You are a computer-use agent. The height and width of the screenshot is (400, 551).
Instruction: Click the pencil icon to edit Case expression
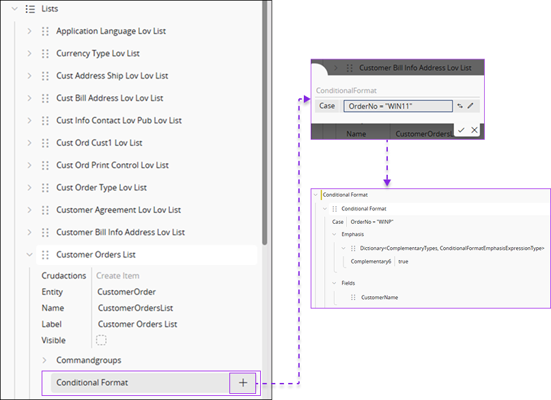[x=470, y=106]
